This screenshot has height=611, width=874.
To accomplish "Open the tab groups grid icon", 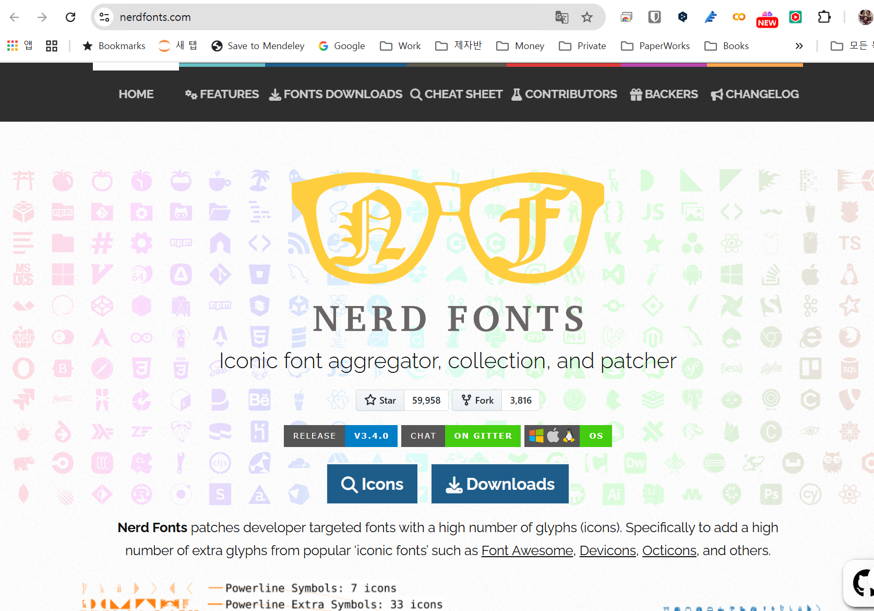I will point(52,46).
